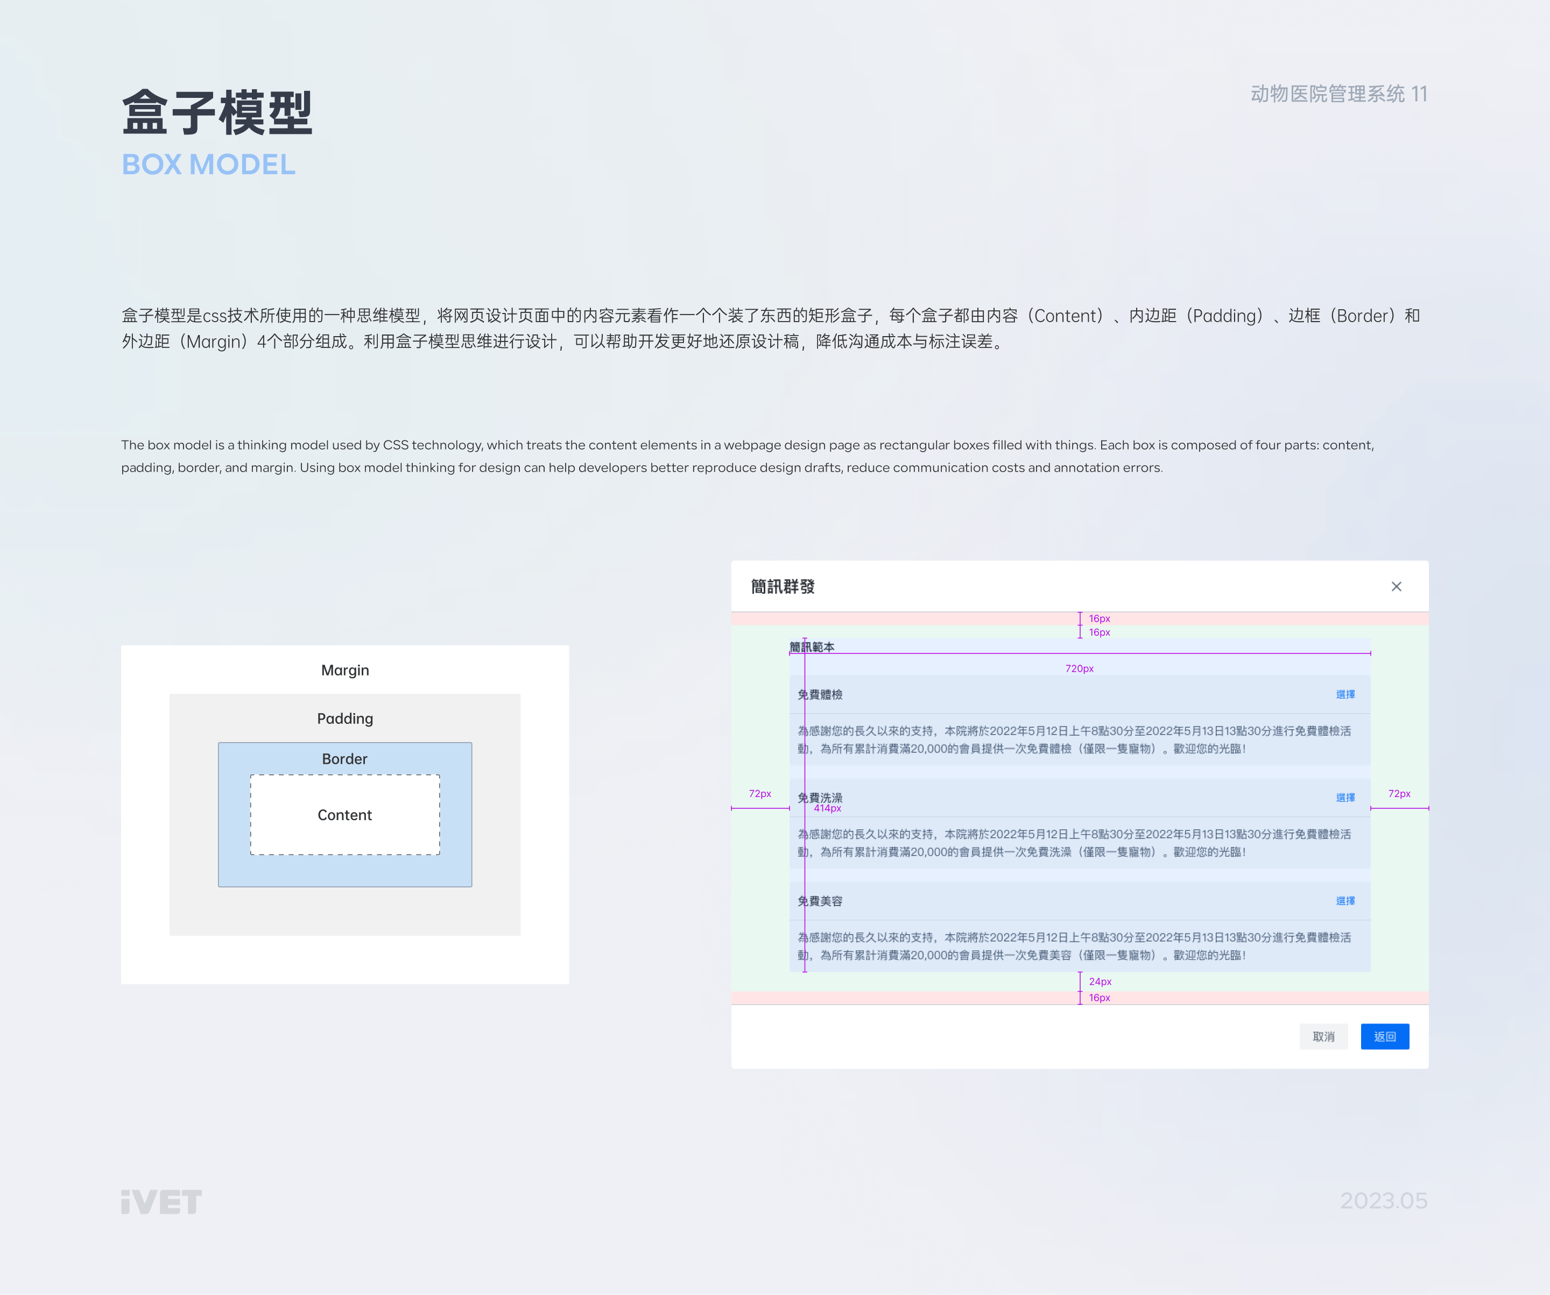Click the 簡訊範本 section label

pos(812,647)
